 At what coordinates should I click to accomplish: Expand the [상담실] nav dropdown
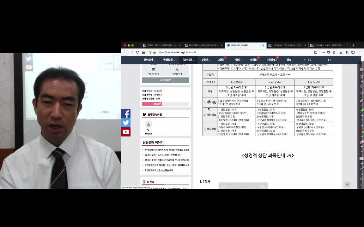point(273,60)
